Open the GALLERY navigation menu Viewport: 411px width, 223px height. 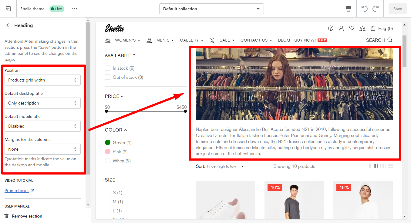tap(191, 40)
